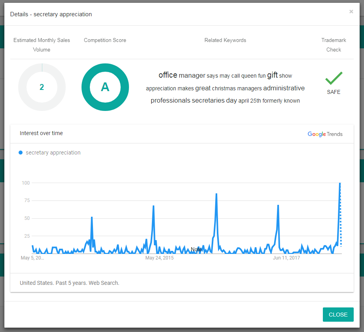364x332 pixels.
Task: Click the Competition Score A grade circle
Action: point(105,87)
